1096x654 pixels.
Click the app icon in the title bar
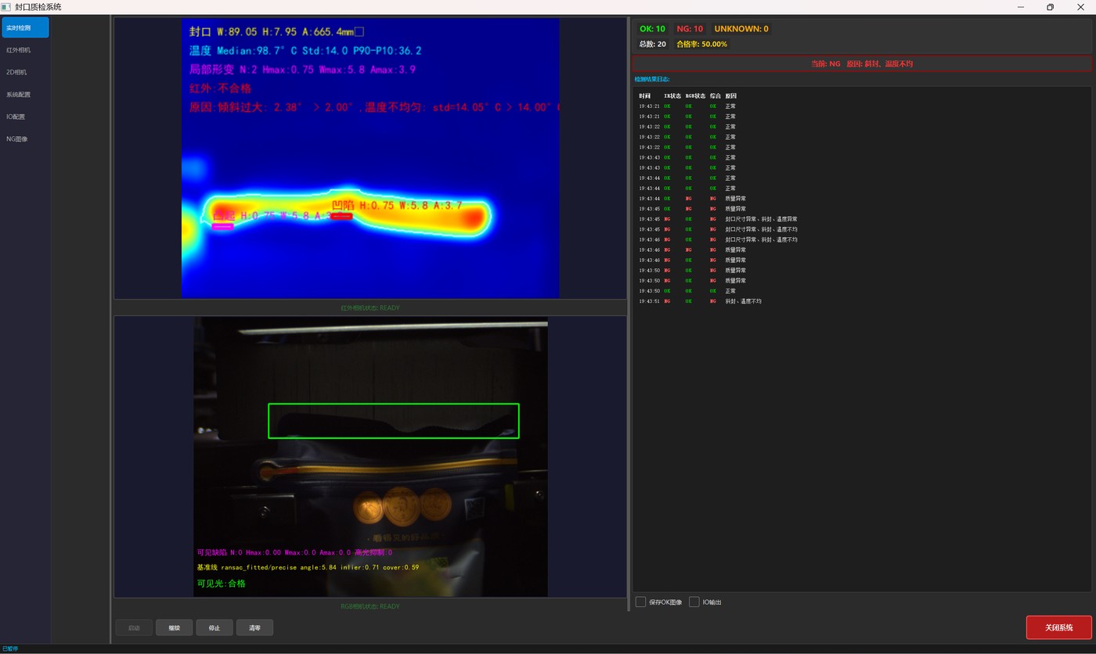pyautogui.click(x=6, y=7)
